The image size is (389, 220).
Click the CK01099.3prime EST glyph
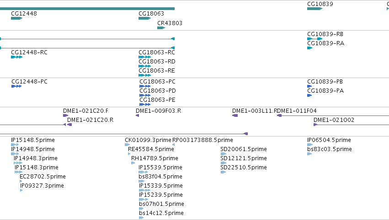[127, 145]
